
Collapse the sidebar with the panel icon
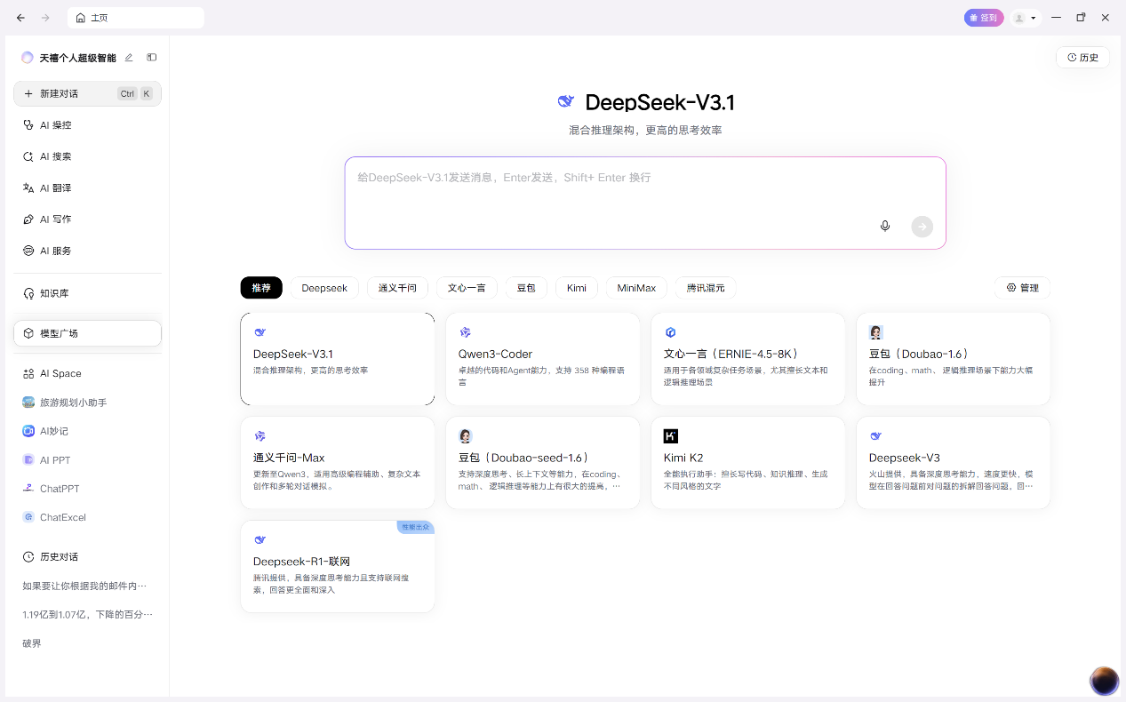click(152, 58)
